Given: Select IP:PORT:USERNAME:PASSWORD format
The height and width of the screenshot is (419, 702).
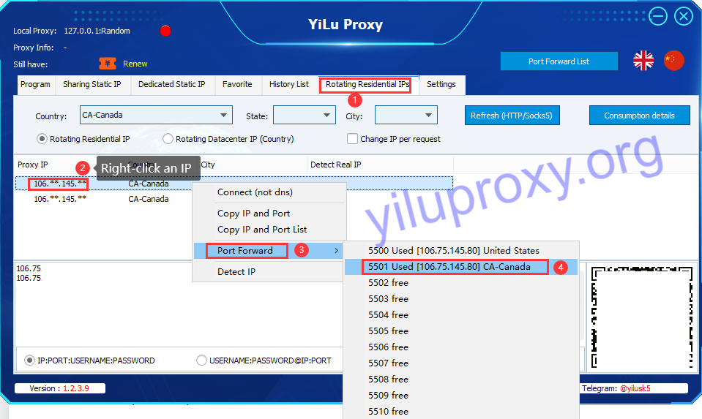Looking at the screenshot, I should click(29, 361).
